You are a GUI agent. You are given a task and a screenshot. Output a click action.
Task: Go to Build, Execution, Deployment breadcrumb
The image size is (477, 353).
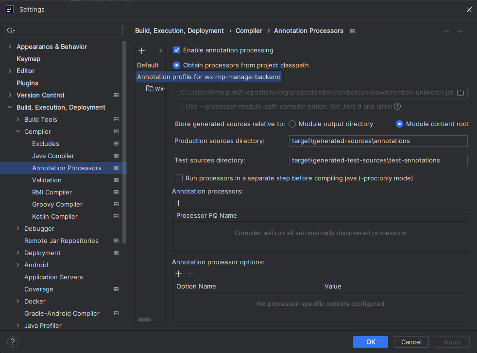180,31
